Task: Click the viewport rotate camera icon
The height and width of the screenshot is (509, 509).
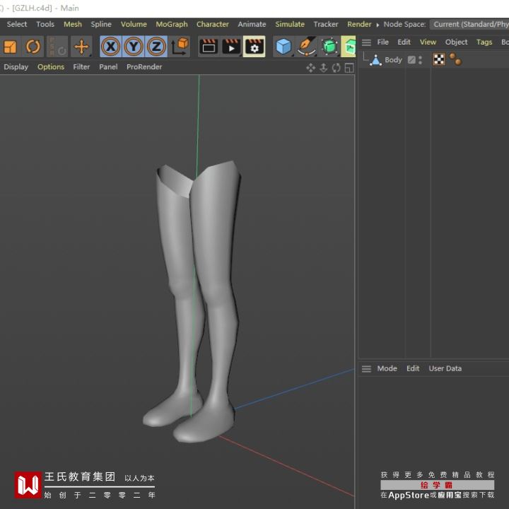Action: [336, 68]
